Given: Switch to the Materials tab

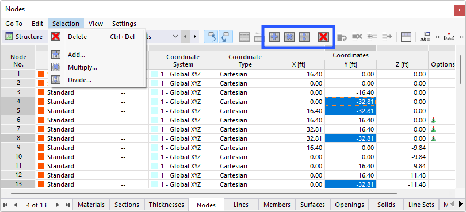Looking at the screenshot, I should point(91,205).
